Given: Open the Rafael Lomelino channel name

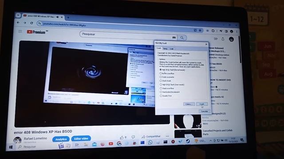Looking at the screenshot, I should coord(35,138).
